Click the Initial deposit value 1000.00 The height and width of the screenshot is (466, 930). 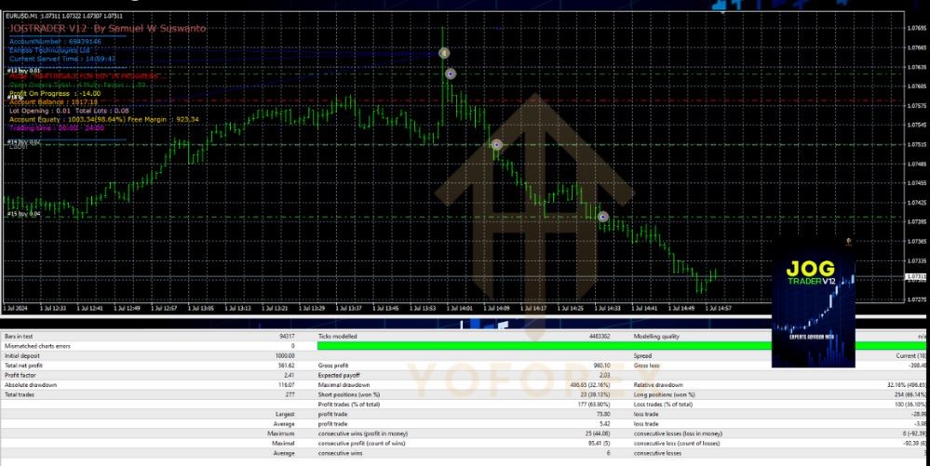click(x=286, y=355)
